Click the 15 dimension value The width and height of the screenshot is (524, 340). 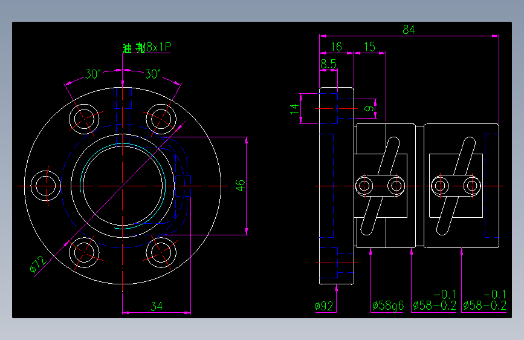pos(369,47)
